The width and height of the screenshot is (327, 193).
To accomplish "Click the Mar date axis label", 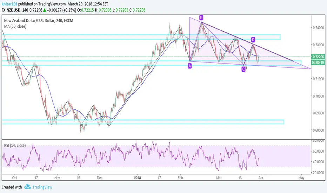I will pos(219,178).
